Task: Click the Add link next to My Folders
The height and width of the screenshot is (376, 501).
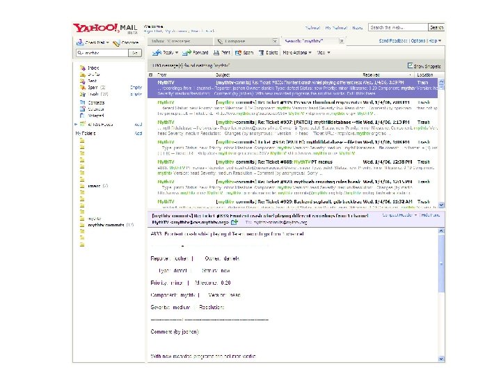Action: coord(138,133)
